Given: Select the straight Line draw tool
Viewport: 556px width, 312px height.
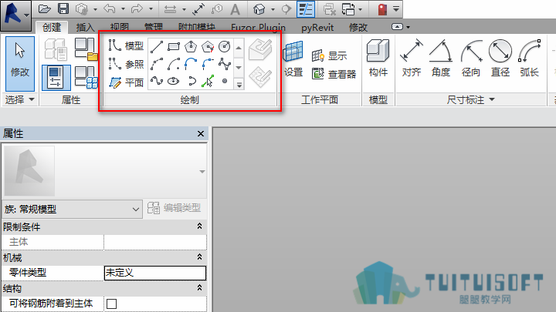Looking at the screenshot, I should pyautogui.click(x=156, y=47).
